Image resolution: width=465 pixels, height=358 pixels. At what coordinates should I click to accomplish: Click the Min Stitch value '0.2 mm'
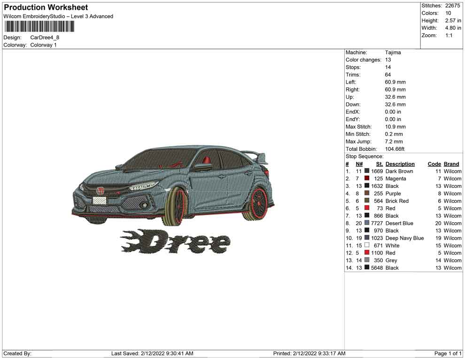pos(394,134)
